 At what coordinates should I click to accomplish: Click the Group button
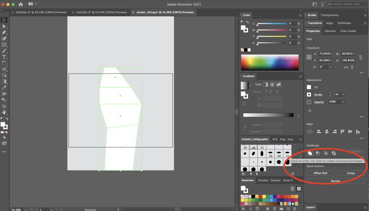point(351,173)
